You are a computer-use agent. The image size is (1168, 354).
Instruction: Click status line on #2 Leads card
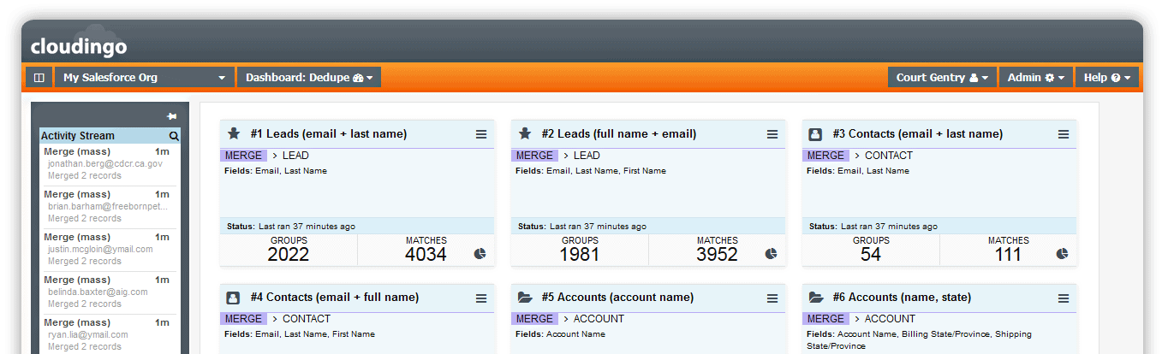click(648, 227)
